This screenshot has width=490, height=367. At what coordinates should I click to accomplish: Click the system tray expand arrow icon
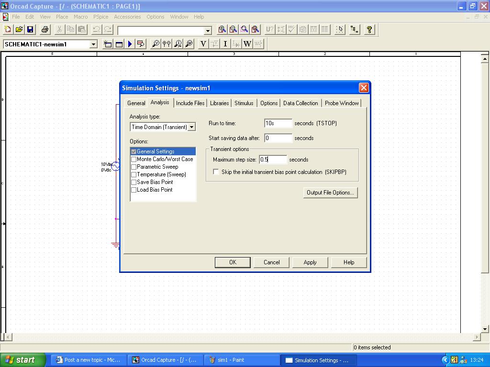pos(445,360)
